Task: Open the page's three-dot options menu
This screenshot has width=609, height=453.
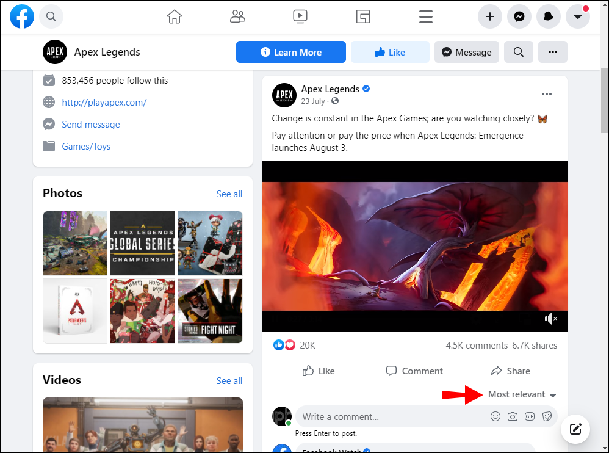Action: [553, 52]
